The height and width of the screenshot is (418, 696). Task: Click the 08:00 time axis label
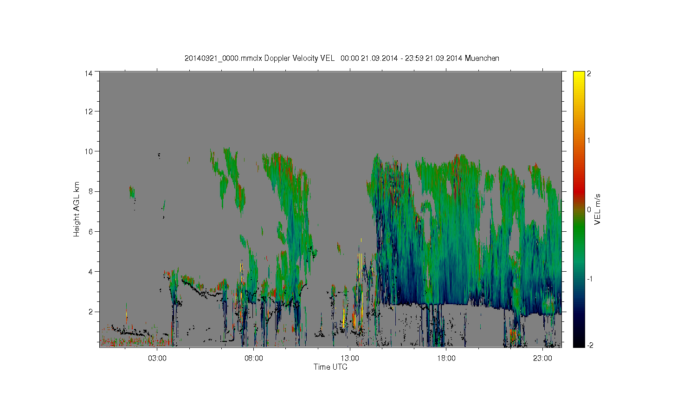254,359
